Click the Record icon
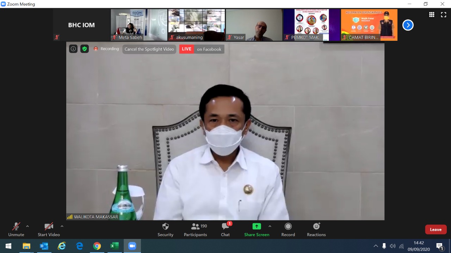The height and width of the screenshot is (253, 451). (x=288, y=227)
